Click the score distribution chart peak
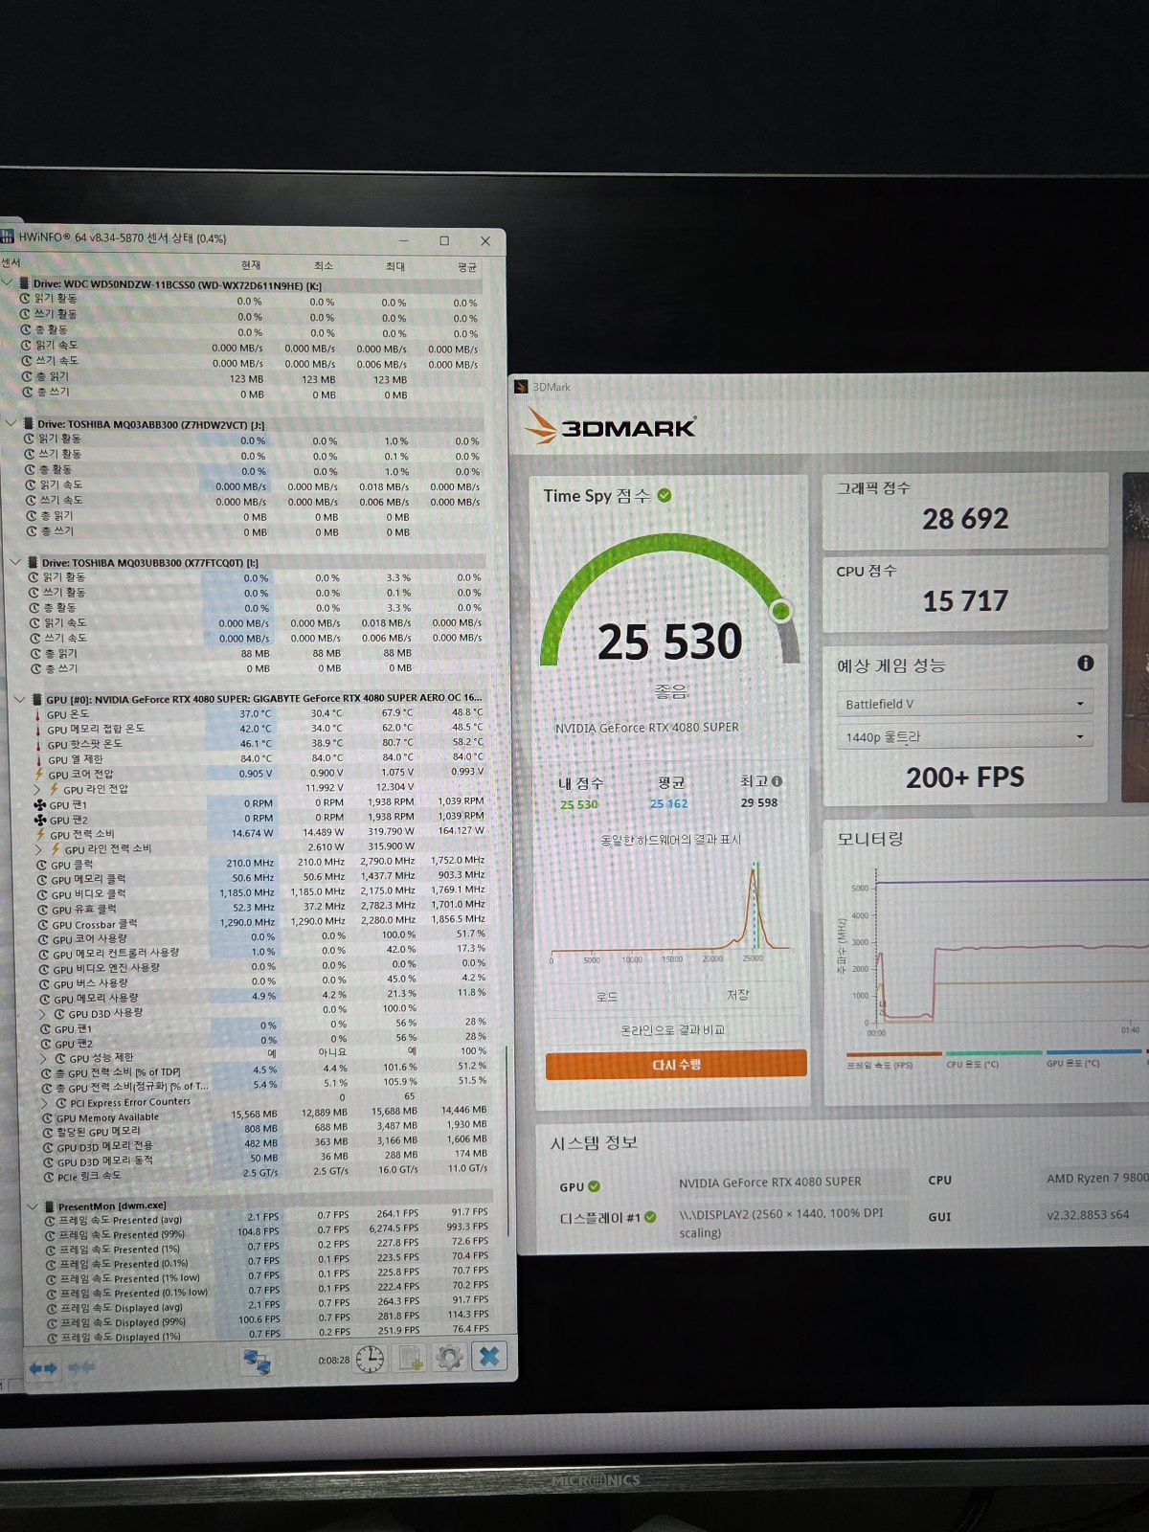This screenshot has width=1149, height=1532. click(754, 871)
